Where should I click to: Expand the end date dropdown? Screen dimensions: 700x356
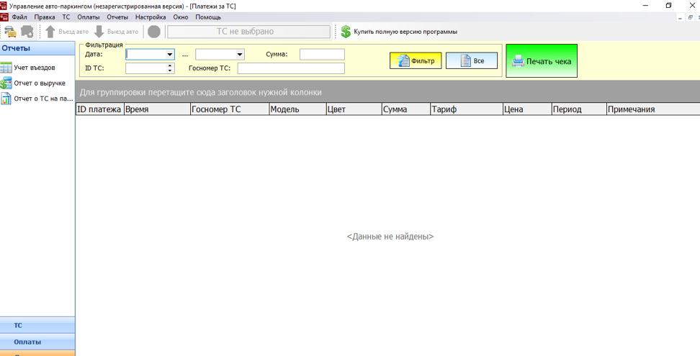pyautogui.click(x=240, y=55)
